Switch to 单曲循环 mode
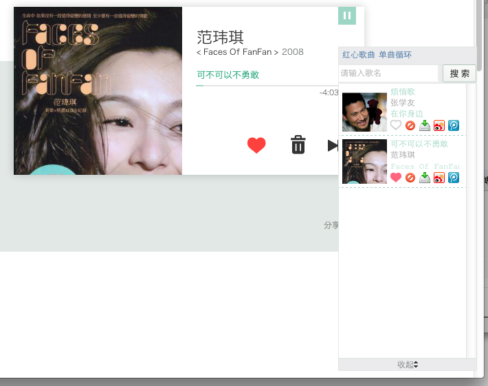The image size is (488, 386). (395, 55)
